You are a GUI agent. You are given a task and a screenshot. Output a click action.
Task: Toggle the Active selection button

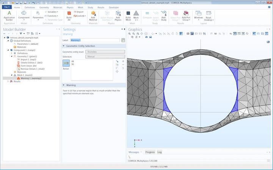[x=66, y=63]
